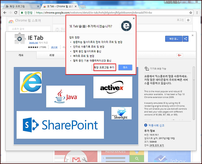202x164 pixels.
Task: Click the 업데이트 날짜 2017년 9월 19일 text
Action: tap(159, 138)
